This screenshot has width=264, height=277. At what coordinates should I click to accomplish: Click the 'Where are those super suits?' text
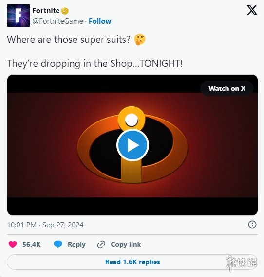69,39
